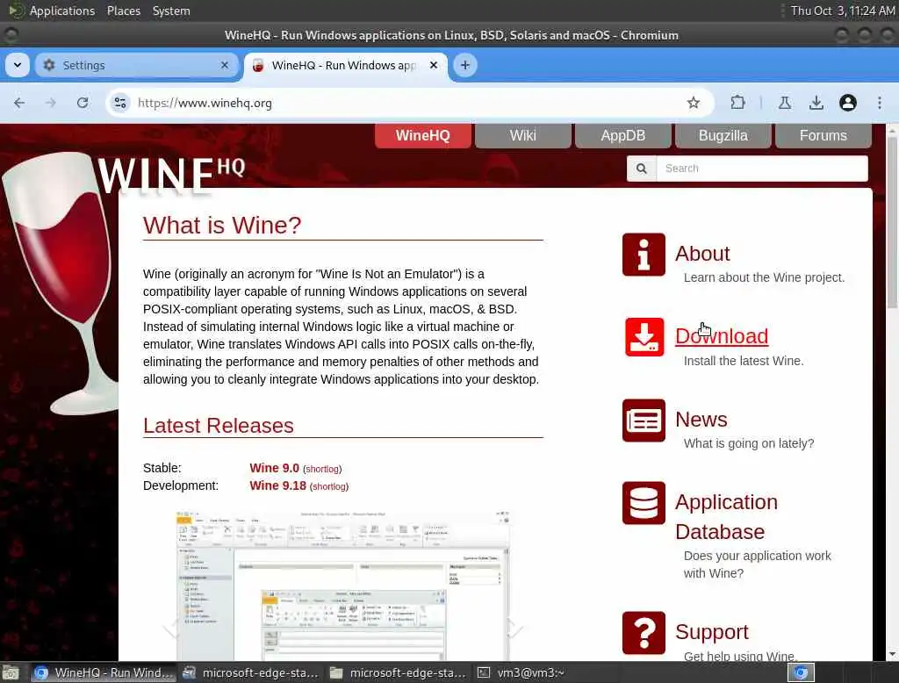Click the News newspaper icon
The width and height of the screenshot is (899, 683).
click(644, 421)
